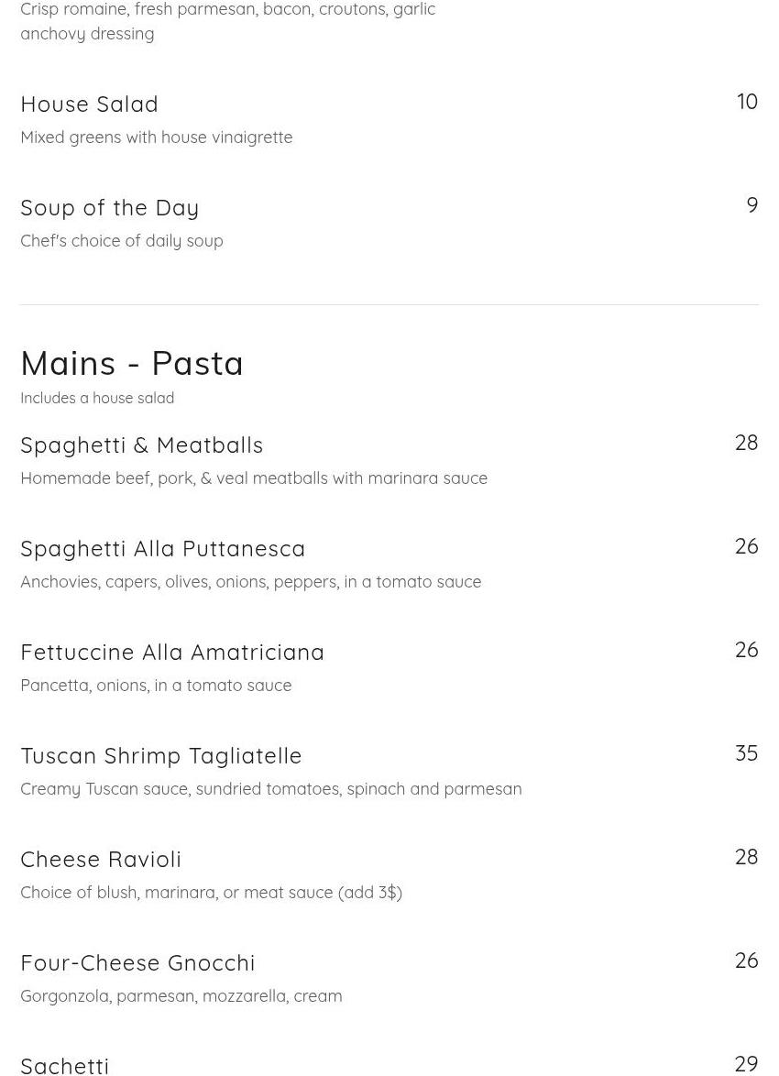
Task: Choose Fettuccine Alla Amatriciana
Action: 172,653
